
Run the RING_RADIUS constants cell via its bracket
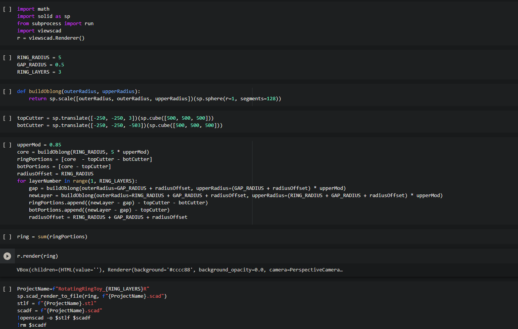[7, 58]
